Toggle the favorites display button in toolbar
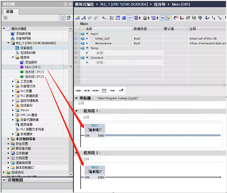227x193 pixels. 169,18
